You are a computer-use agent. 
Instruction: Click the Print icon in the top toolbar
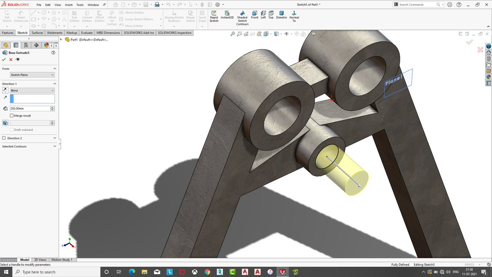click(x=156, y=5)
